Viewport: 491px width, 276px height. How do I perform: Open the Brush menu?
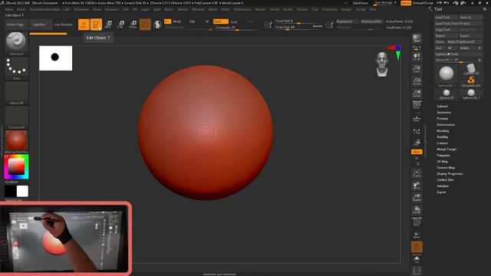click(21, 9)
